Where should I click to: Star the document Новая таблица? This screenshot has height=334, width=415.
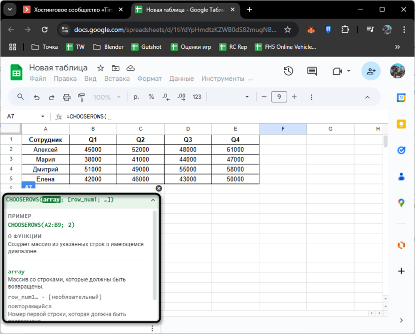click(x=100, y=68)
